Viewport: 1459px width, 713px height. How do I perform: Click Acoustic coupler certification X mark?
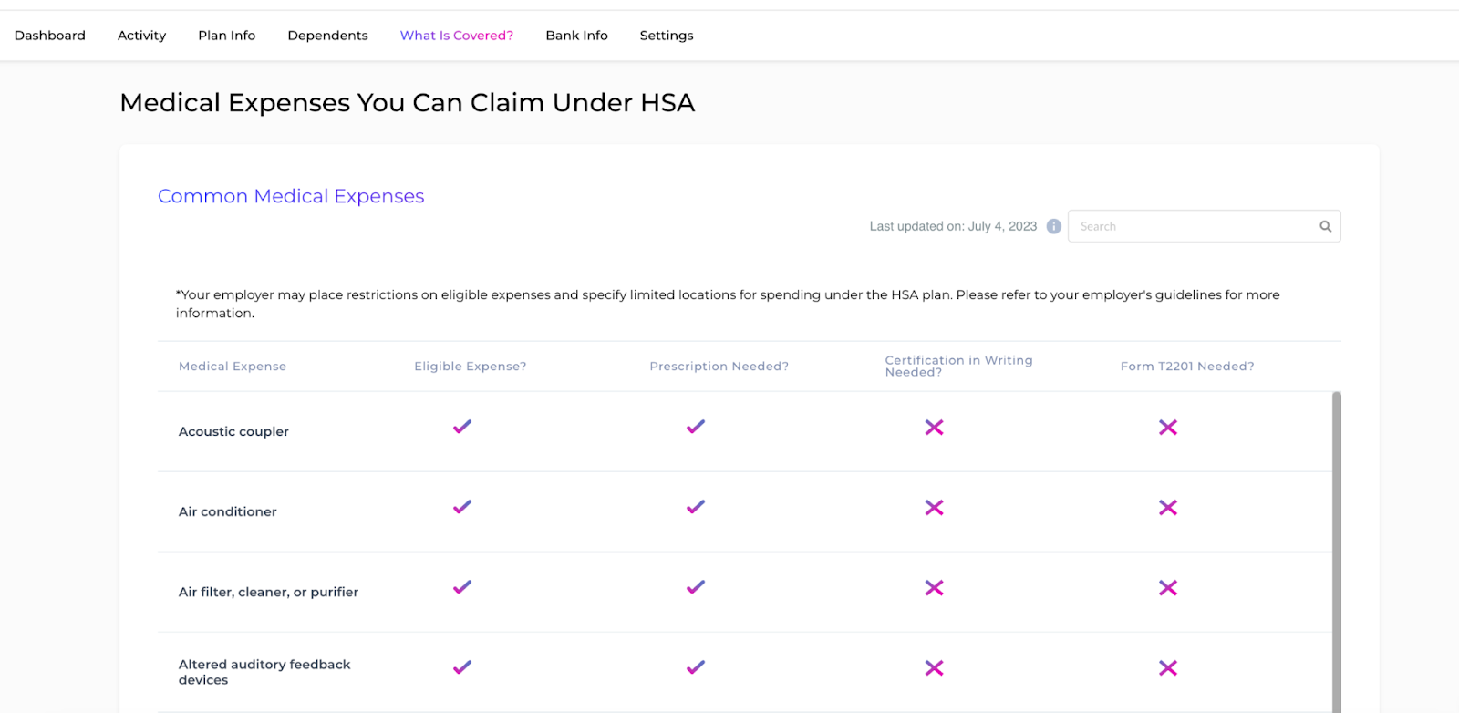click(x=934, y=428)
